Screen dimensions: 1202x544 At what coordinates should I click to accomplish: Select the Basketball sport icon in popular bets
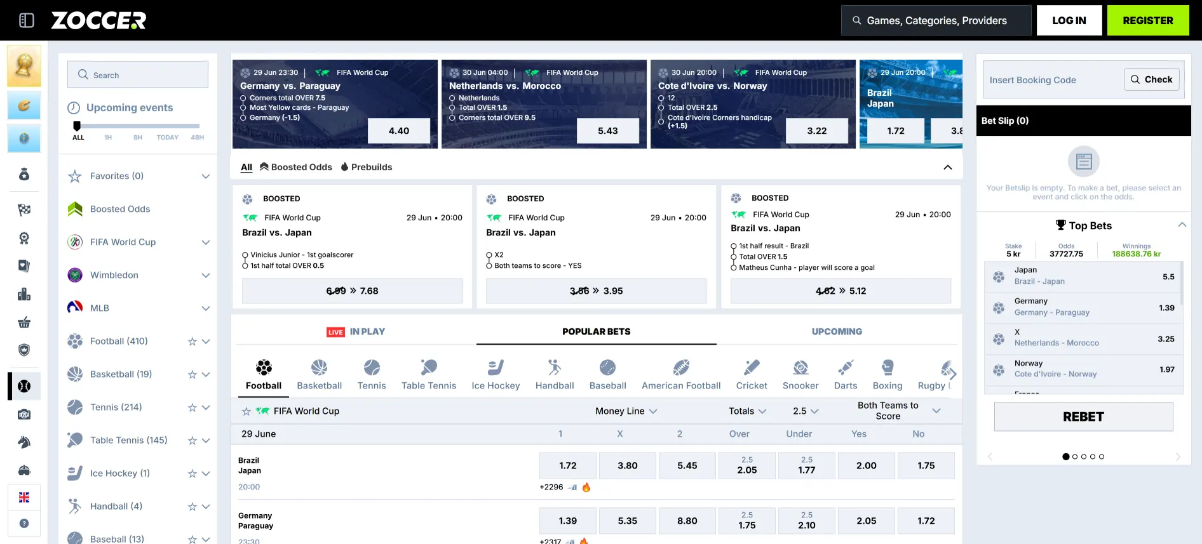click(319, 368)
